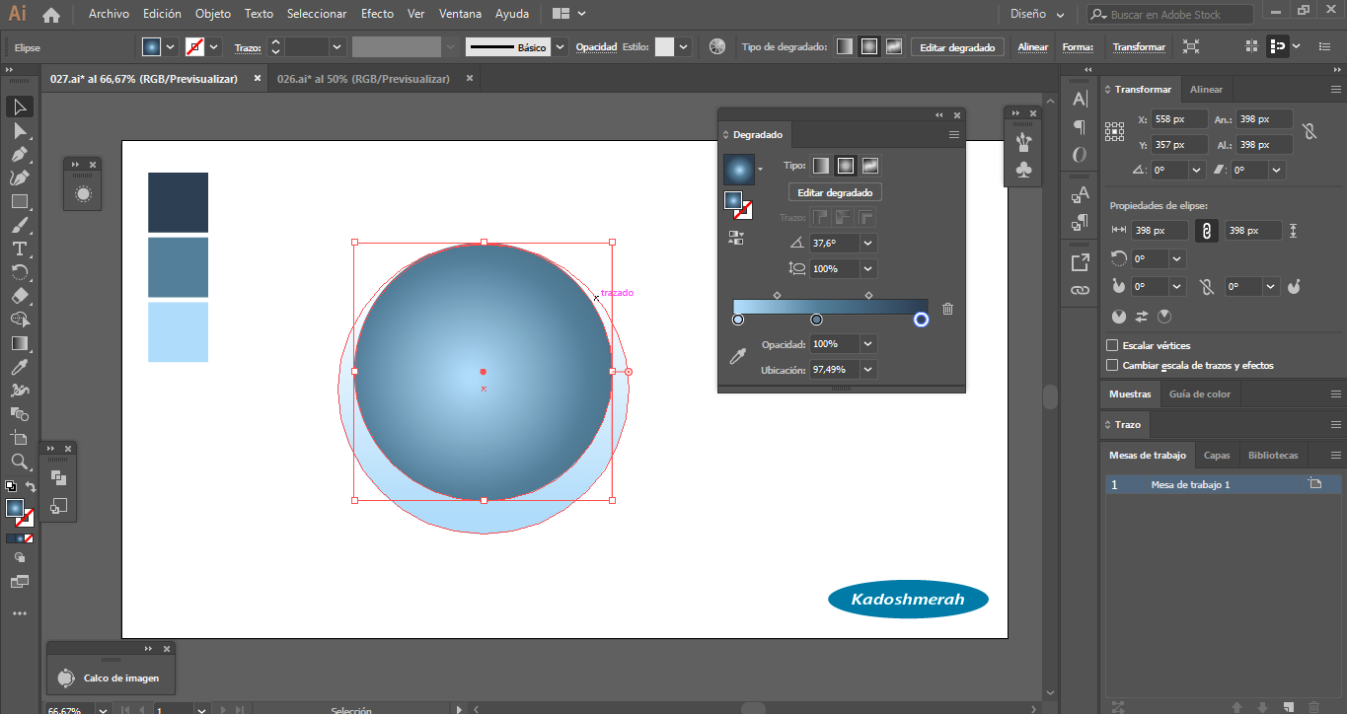The height and width of the screenshot is (714, 1347).
Task: Open Degradado panel hamburger menu
Action: click(954, 134)
